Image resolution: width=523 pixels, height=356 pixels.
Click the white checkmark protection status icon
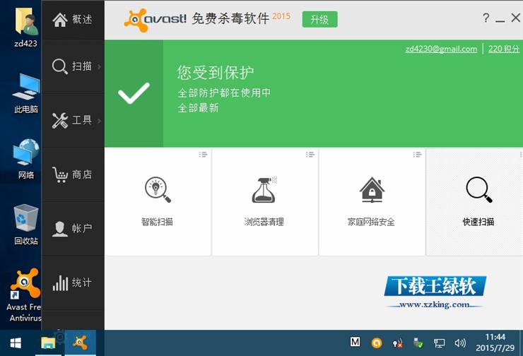click(134, 93)
